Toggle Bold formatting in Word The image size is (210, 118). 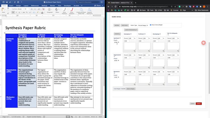[x=13, y=12]
